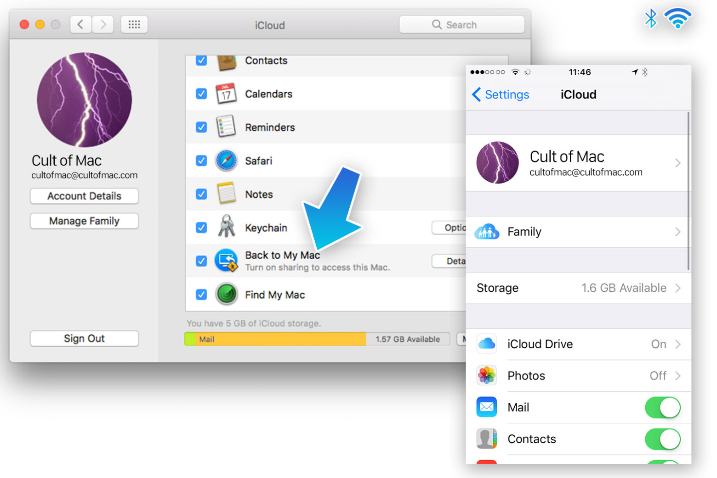
Task: Click the Photos app icon on iPhone
Action: [x=487, y=375]
